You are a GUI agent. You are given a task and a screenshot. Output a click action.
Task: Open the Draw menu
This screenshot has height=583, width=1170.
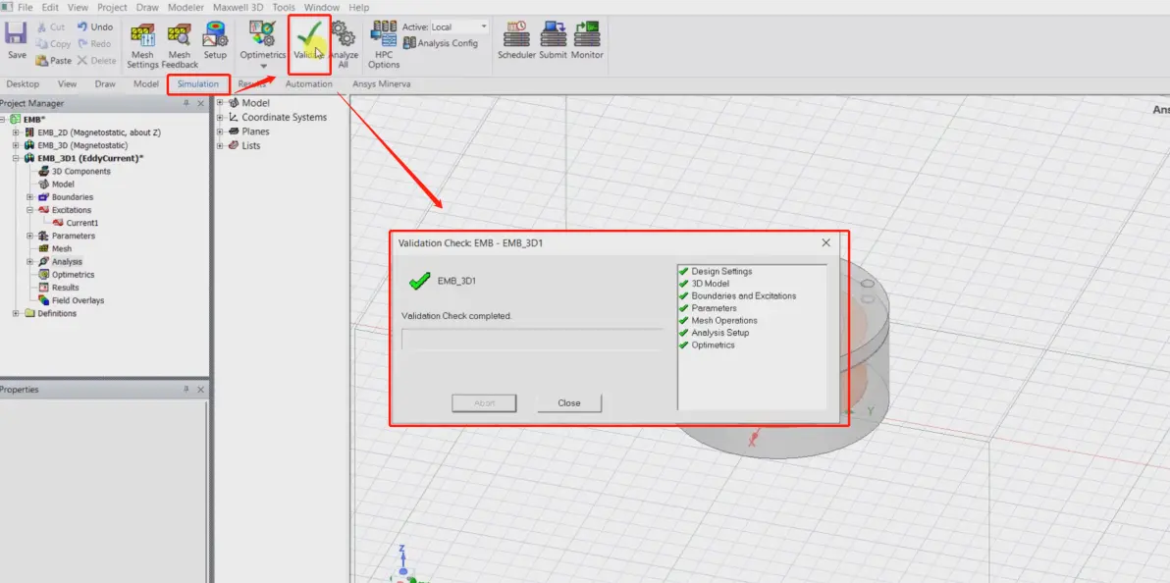(x=147, y=8)
